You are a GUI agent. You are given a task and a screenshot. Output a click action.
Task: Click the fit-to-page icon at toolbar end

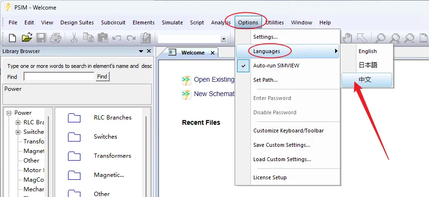pyautogui.click(x=424, y=38)
